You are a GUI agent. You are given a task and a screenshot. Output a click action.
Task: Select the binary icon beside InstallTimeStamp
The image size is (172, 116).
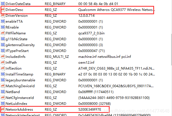[3, 74]
